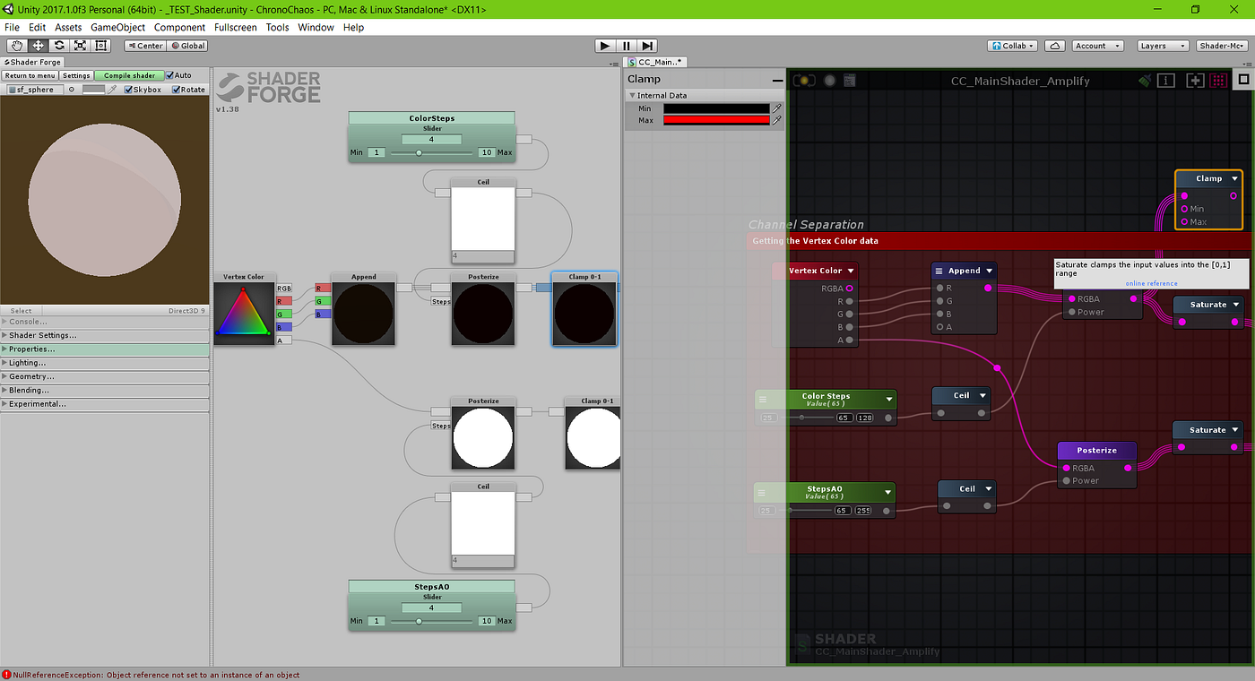Select the Rect transform tool

point(101,46)
